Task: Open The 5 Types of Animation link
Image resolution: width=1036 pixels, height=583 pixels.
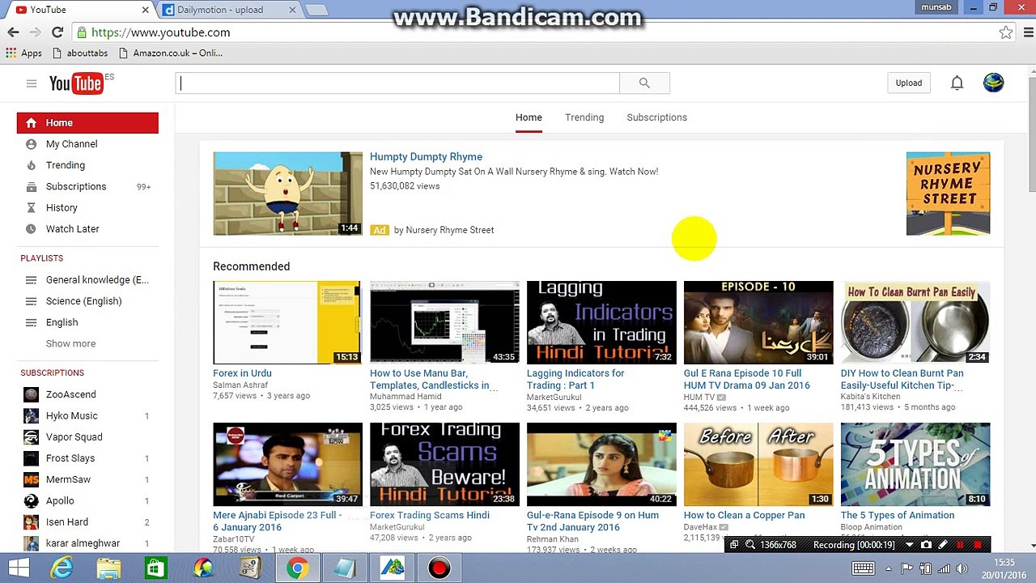Action: [x=897, y=515]
